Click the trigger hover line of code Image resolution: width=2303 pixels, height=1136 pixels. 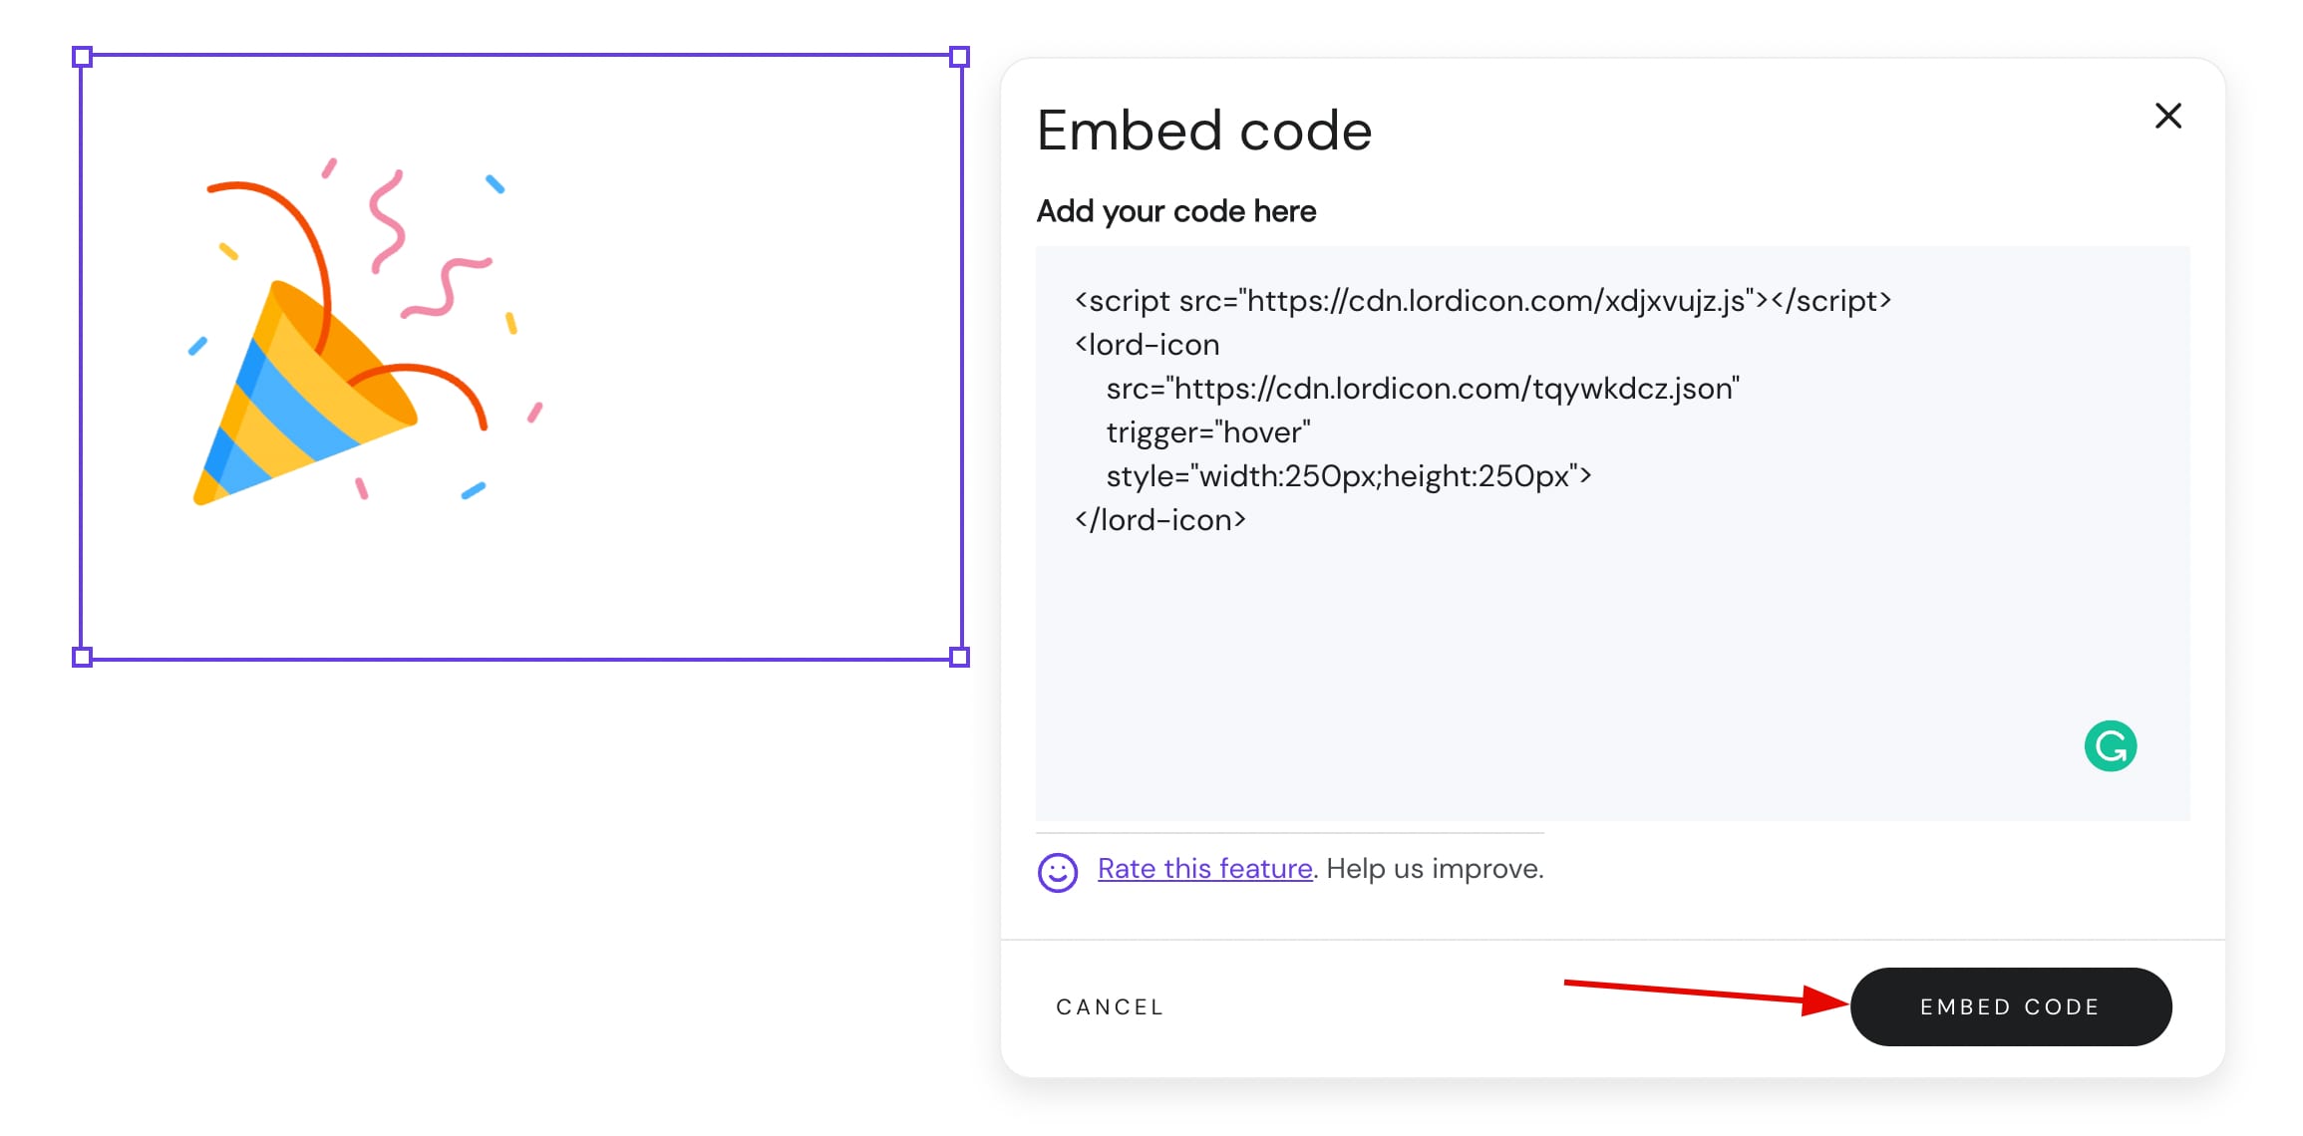click(x=1207, y=431)
